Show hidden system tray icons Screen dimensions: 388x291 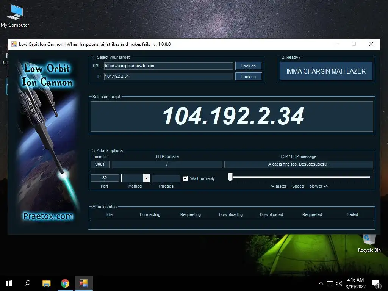coord(321,283)
